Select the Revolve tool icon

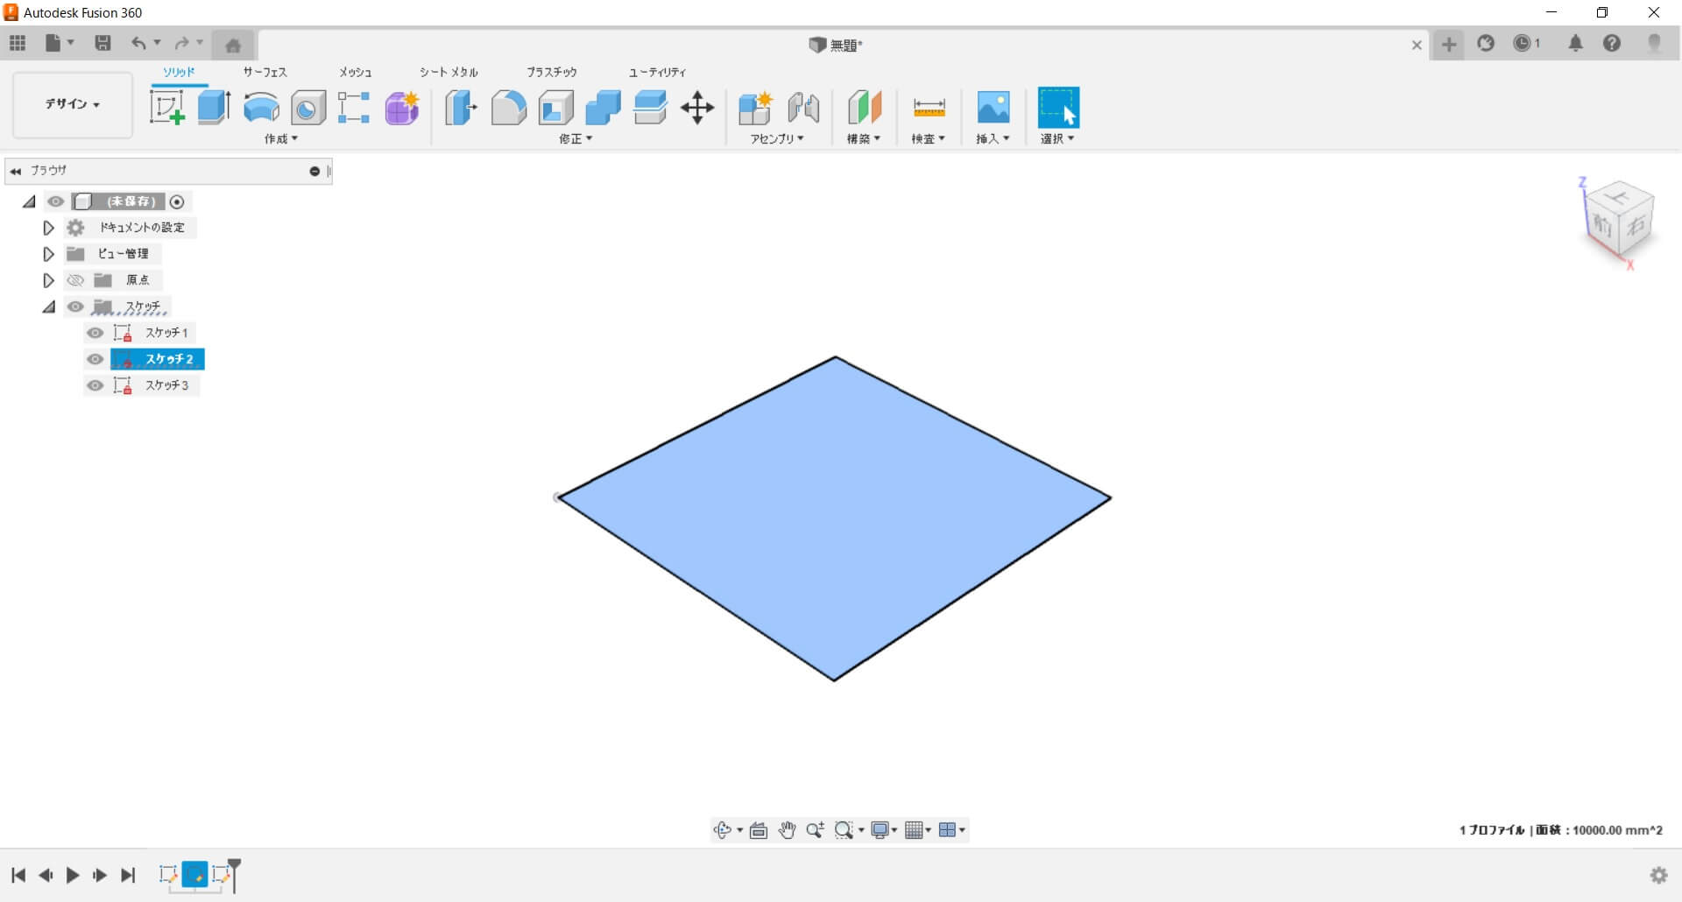coord(261,108)
